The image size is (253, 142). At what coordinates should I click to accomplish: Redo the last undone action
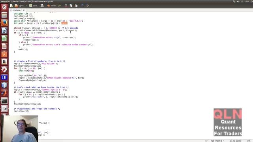(60, 6)
